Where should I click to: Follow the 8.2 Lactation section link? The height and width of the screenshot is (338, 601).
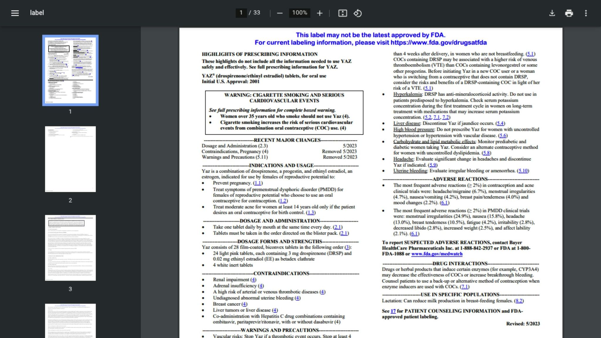click(x=519, y=301)
